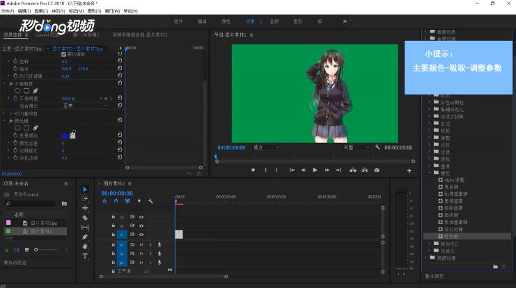
Task: Select the Hand tool
Action: pos(85,246)
